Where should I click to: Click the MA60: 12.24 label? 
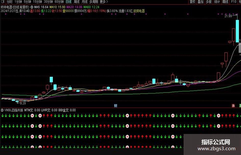[x=91, y=7]
